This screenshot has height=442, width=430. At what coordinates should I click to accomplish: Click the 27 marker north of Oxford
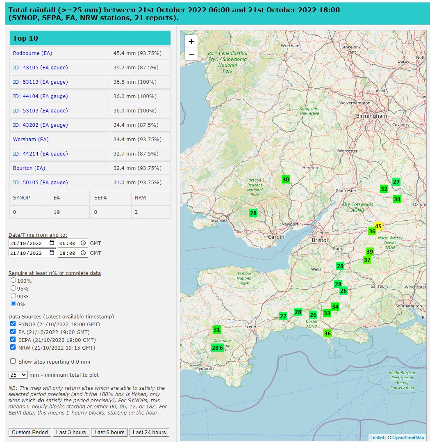(x=396, y=182)
